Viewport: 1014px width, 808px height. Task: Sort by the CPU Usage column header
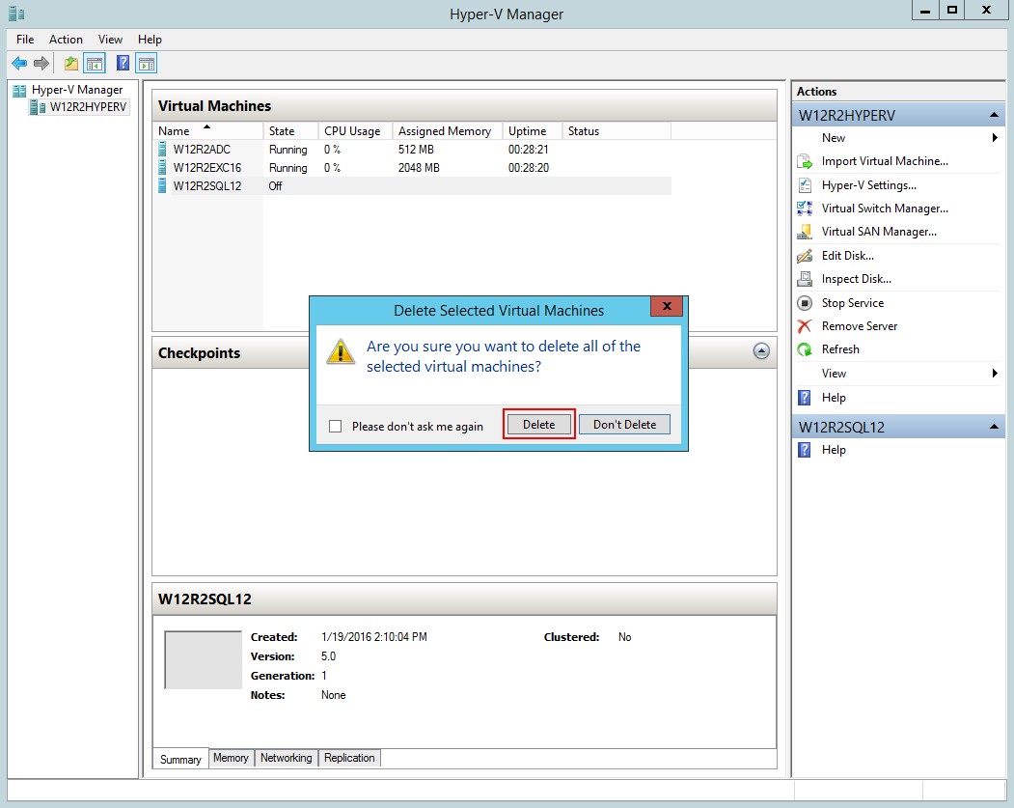click(355, 130)
